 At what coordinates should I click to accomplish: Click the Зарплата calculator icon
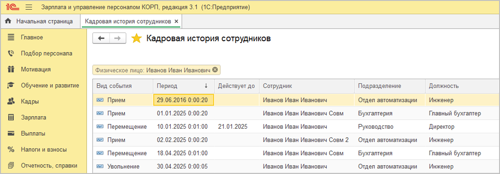coord(11,117)
